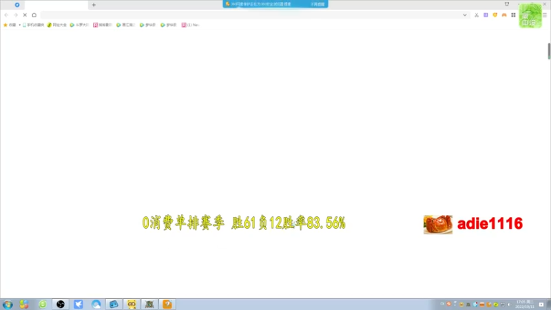
Task: Open the blue cartoon face taskbar app
Action: click(114, 304)
